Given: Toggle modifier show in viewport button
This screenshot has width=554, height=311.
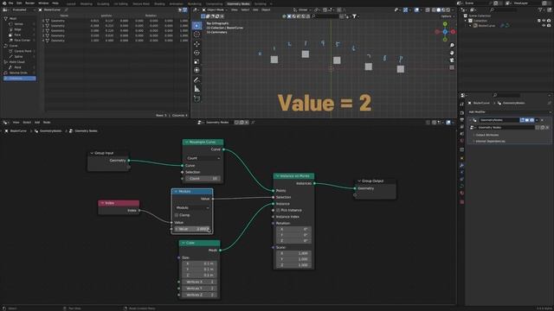Looking at the screenshot, I should point(527,120).
